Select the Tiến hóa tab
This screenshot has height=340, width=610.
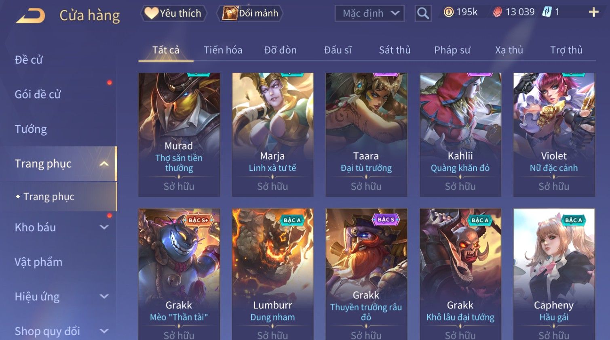click(223, 50)
